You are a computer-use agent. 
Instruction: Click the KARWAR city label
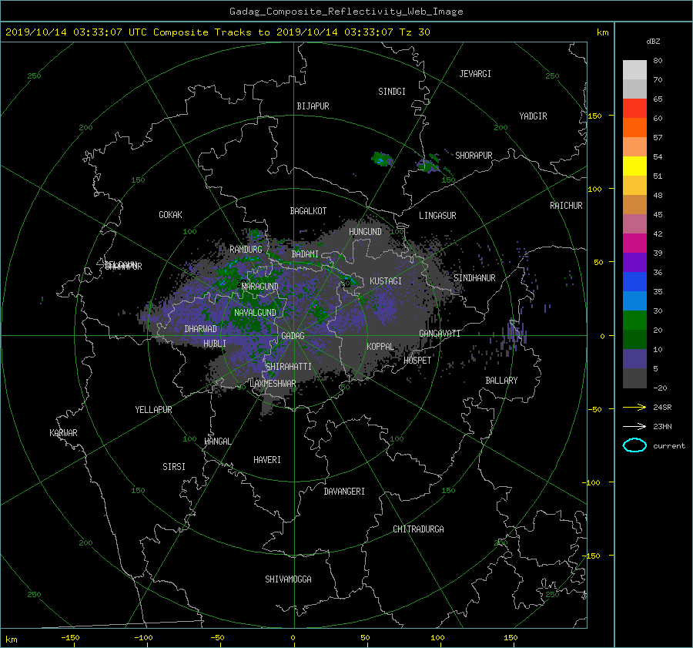(63, 433)
